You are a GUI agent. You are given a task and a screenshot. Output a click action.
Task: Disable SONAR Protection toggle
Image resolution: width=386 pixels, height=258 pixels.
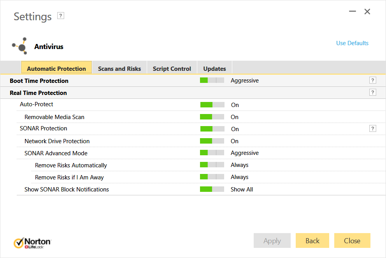[x=212, y=129]
